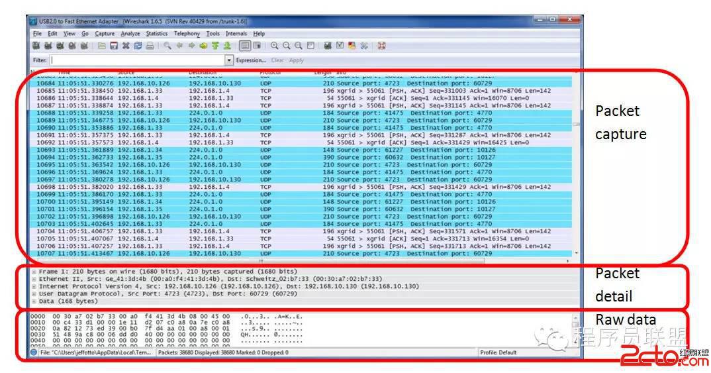Image resolution: width=711 pixels, height=373 pixels.
Task: Expand the Ethernet II detail row
Action: coord(34,279)
